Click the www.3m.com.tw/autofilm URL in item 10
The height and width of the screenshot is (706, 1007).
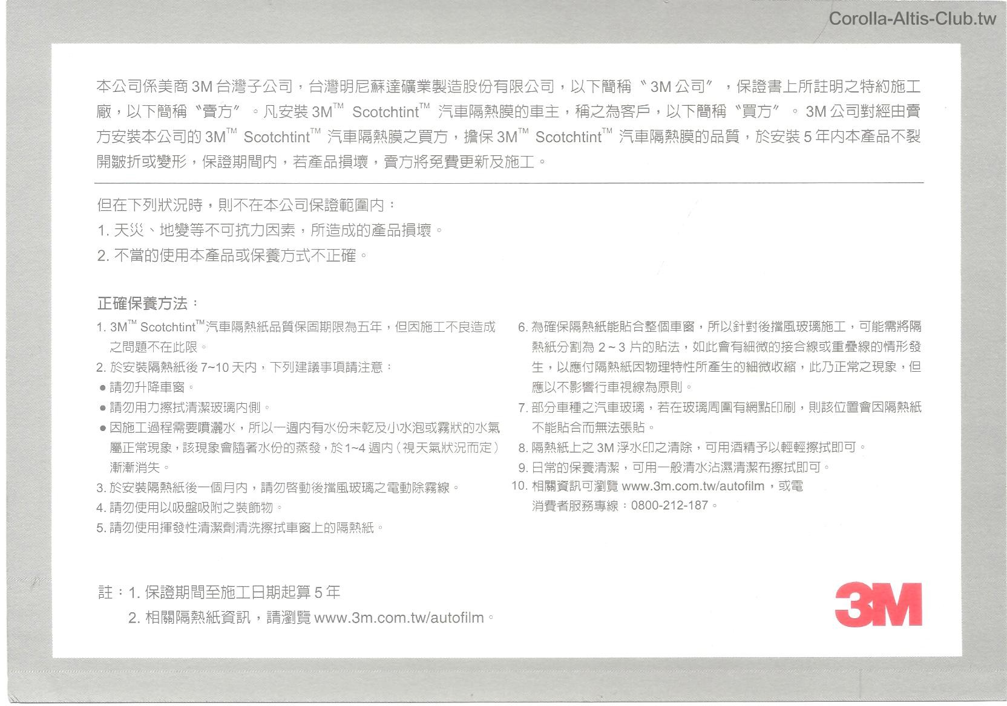(693, 486)
